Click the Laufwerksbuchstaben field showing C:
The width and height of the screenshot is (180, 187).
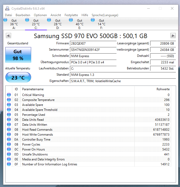(93, 68)
